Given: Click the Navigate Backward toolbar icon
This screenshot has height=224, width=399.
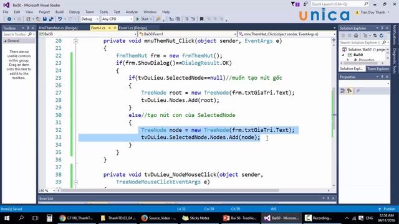Looking at the screenshot, I should [9, 19].
